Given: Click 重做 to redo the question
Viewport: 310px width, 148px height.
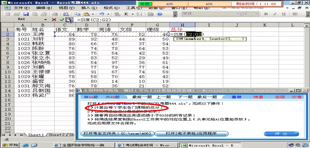Looking at the screenshot, I should (x=237, y=97).
